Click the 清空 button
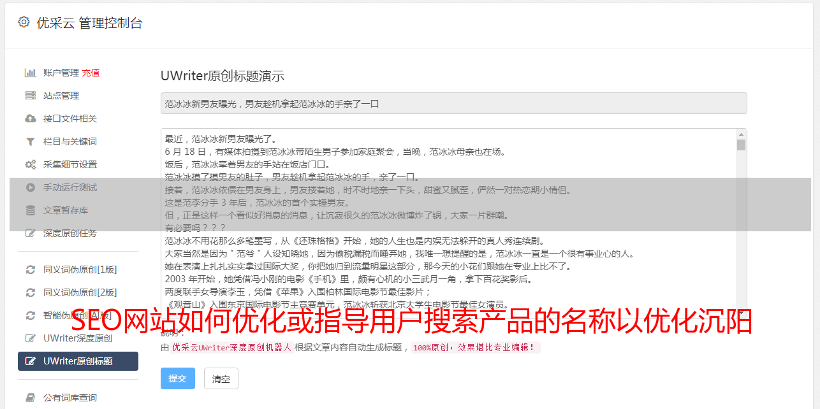Screen dimensions: 820x409 click(x=221, y=378)
